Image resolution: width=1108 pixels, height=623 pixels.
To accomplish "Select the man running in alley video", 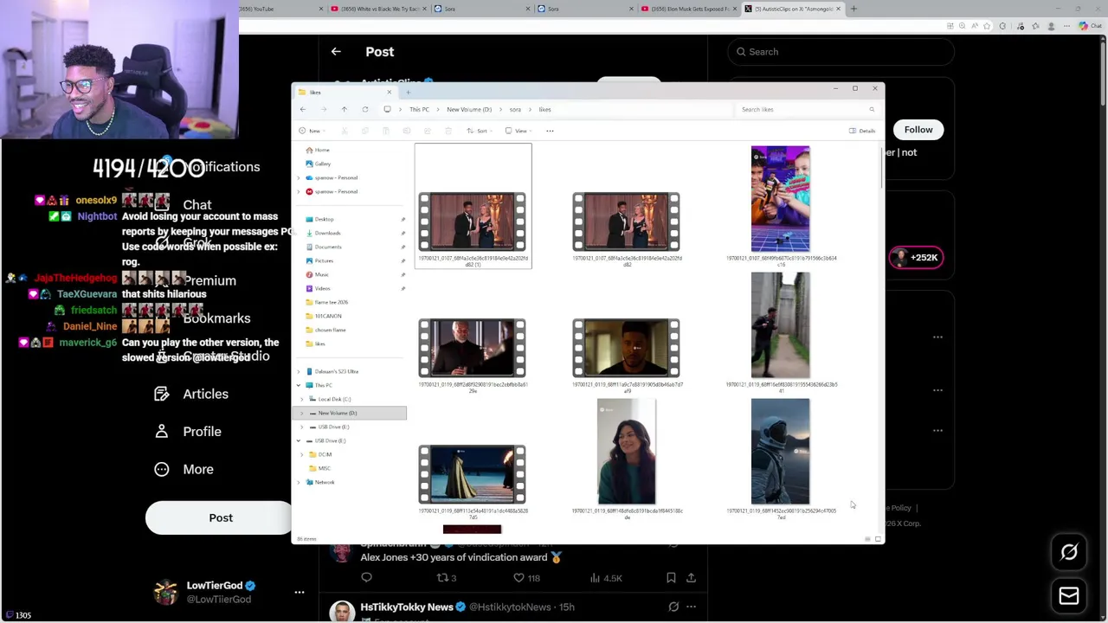I will pos(781,325).
